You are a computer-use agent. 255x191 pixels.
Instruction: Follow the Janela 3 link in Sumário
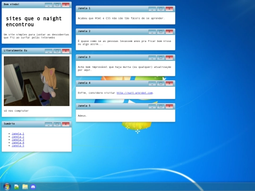[x=18, y=140]
